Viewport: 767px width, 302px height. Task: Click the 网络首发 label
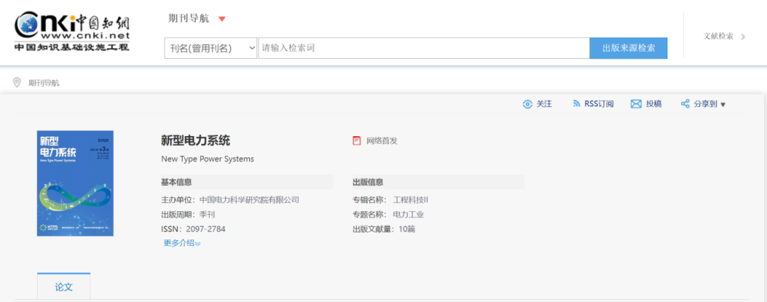pyautogui.click(x=382, y=141)
